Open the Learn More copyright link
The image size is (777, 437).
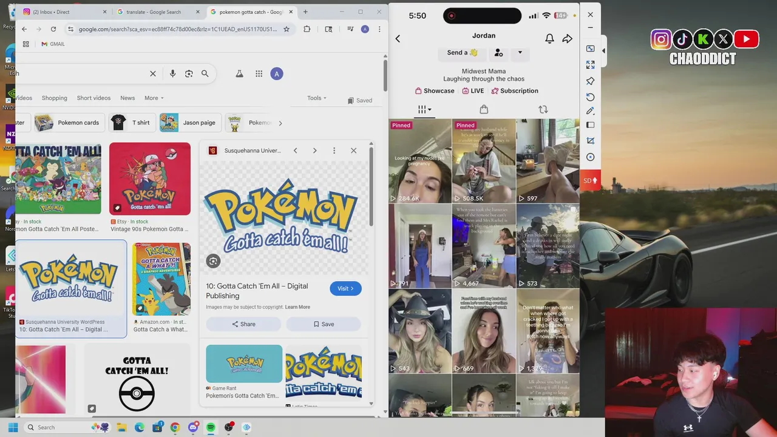pos(297,307)
